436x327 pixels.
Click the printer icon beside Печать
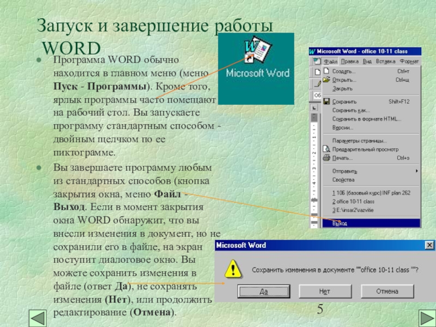(326, 158)
